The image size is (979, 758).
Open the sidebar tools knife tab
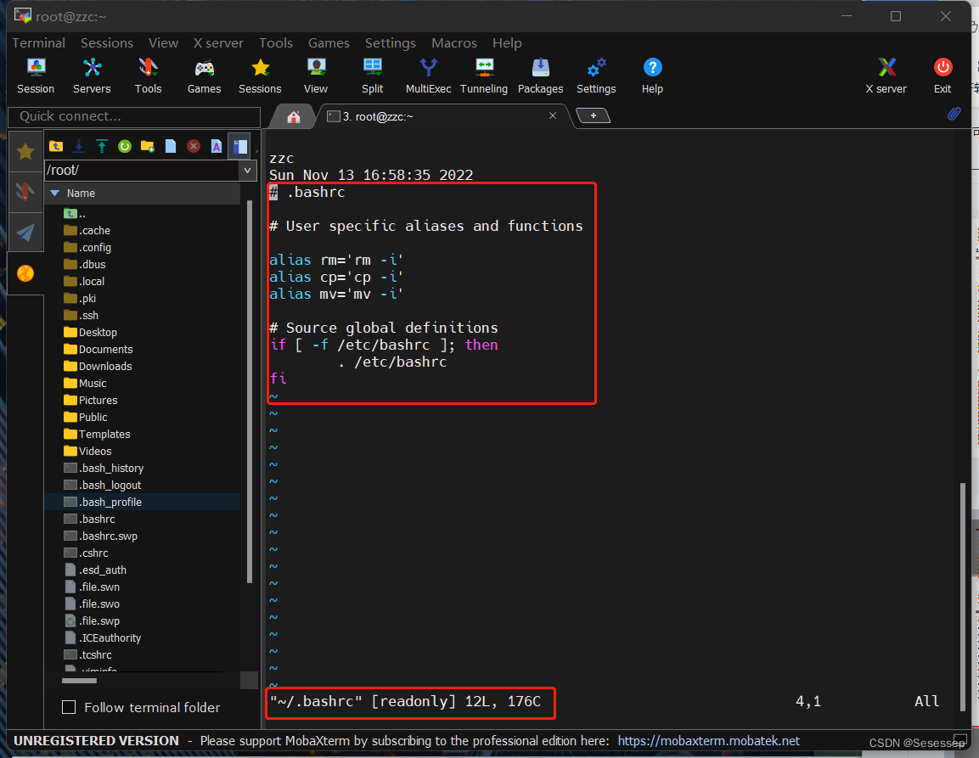pyautogui.click(x=25, y=192)
